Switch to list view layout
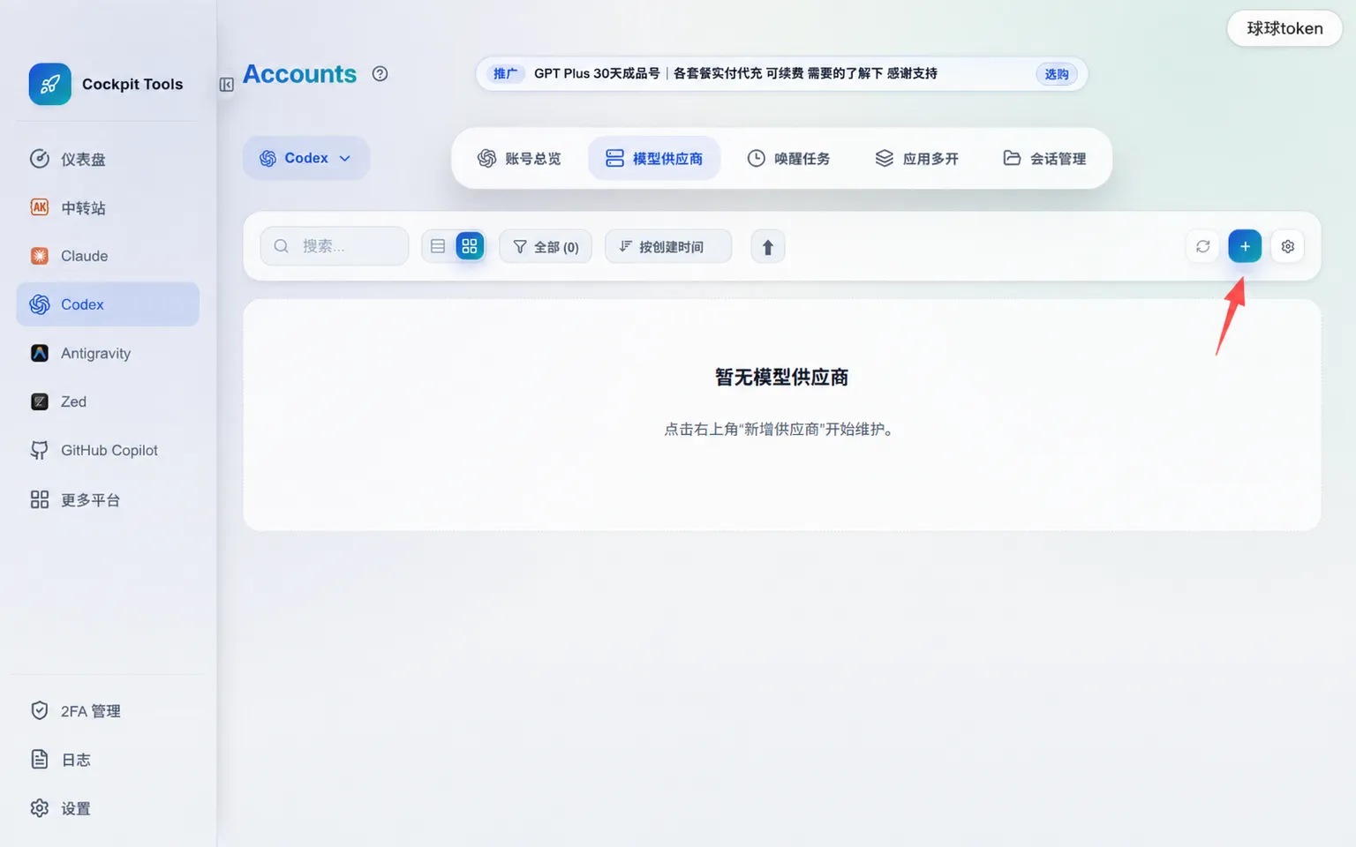The image size is (1356, 847). coord(438,246)
